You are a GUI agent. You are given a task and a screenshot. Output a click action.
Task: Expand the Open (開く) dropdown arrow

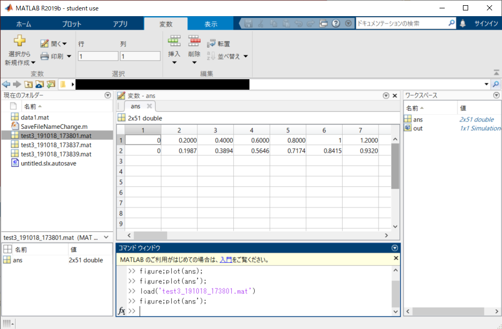65,44
